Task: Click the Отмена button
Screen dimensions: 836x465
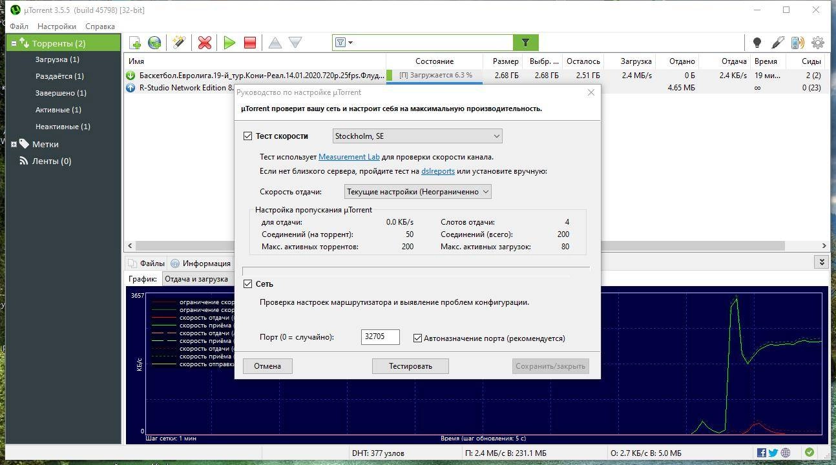Action: pyautogui.click(x=267, y=366)
